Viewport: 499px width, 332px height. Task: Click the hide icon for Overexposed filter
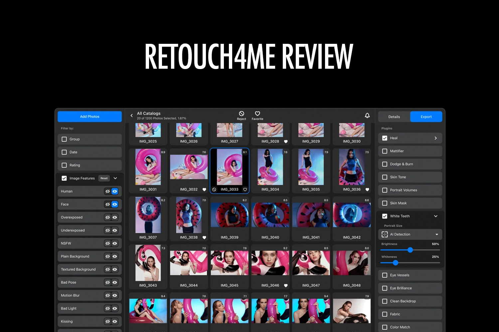click(107, 217)
